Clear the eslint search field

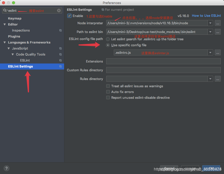pyautogui.click(x=59, y=10)
